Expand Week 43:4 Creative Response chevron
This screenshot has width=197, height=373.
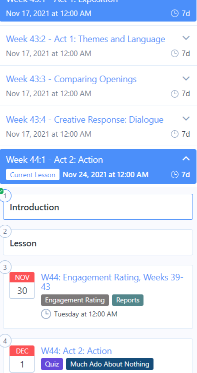click(x=186, y=118)
